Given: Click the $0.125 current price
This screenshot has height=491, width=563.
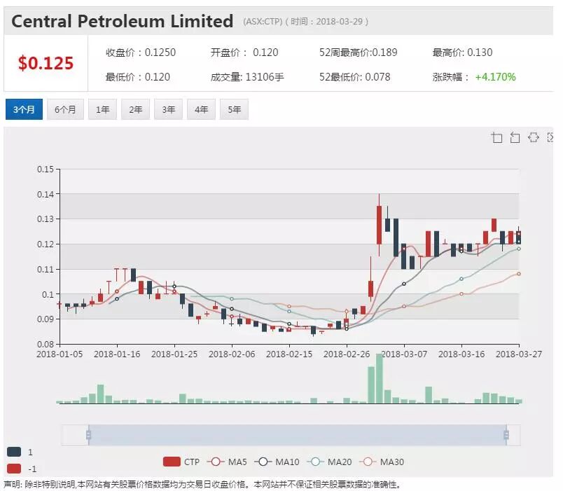Looking at the screenshot, I should click(46, 63).
